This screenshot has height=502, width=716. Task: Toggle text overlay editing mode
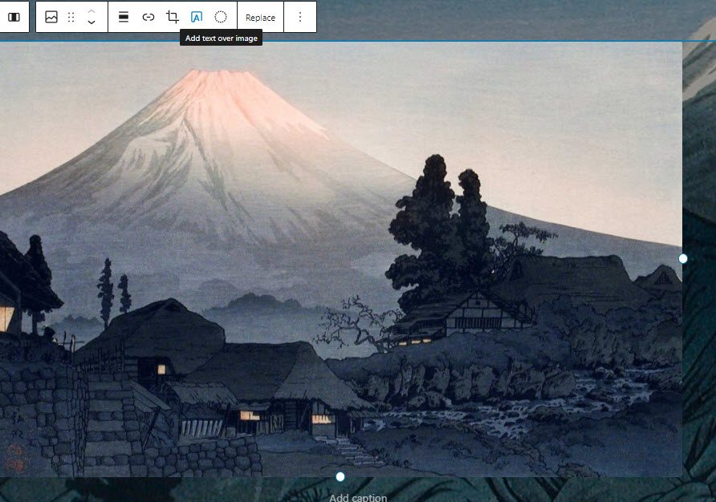[195, 16]
